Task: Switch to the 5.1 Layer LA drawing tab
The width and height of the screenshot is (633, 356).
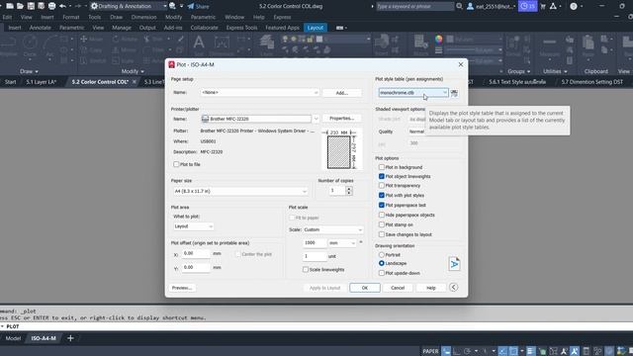Action: pyautogui.click(x=41, y=82)
